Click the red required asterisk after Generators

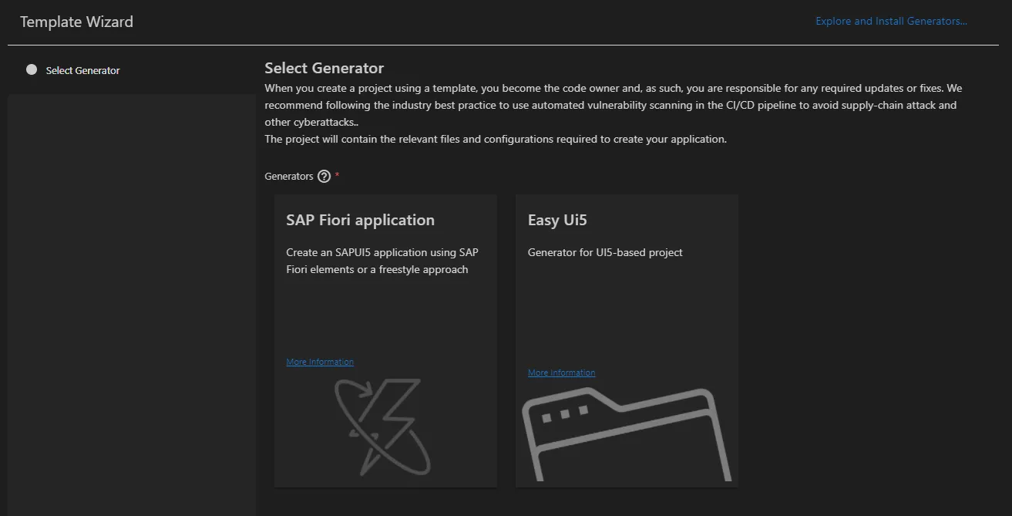click(337, 176)
